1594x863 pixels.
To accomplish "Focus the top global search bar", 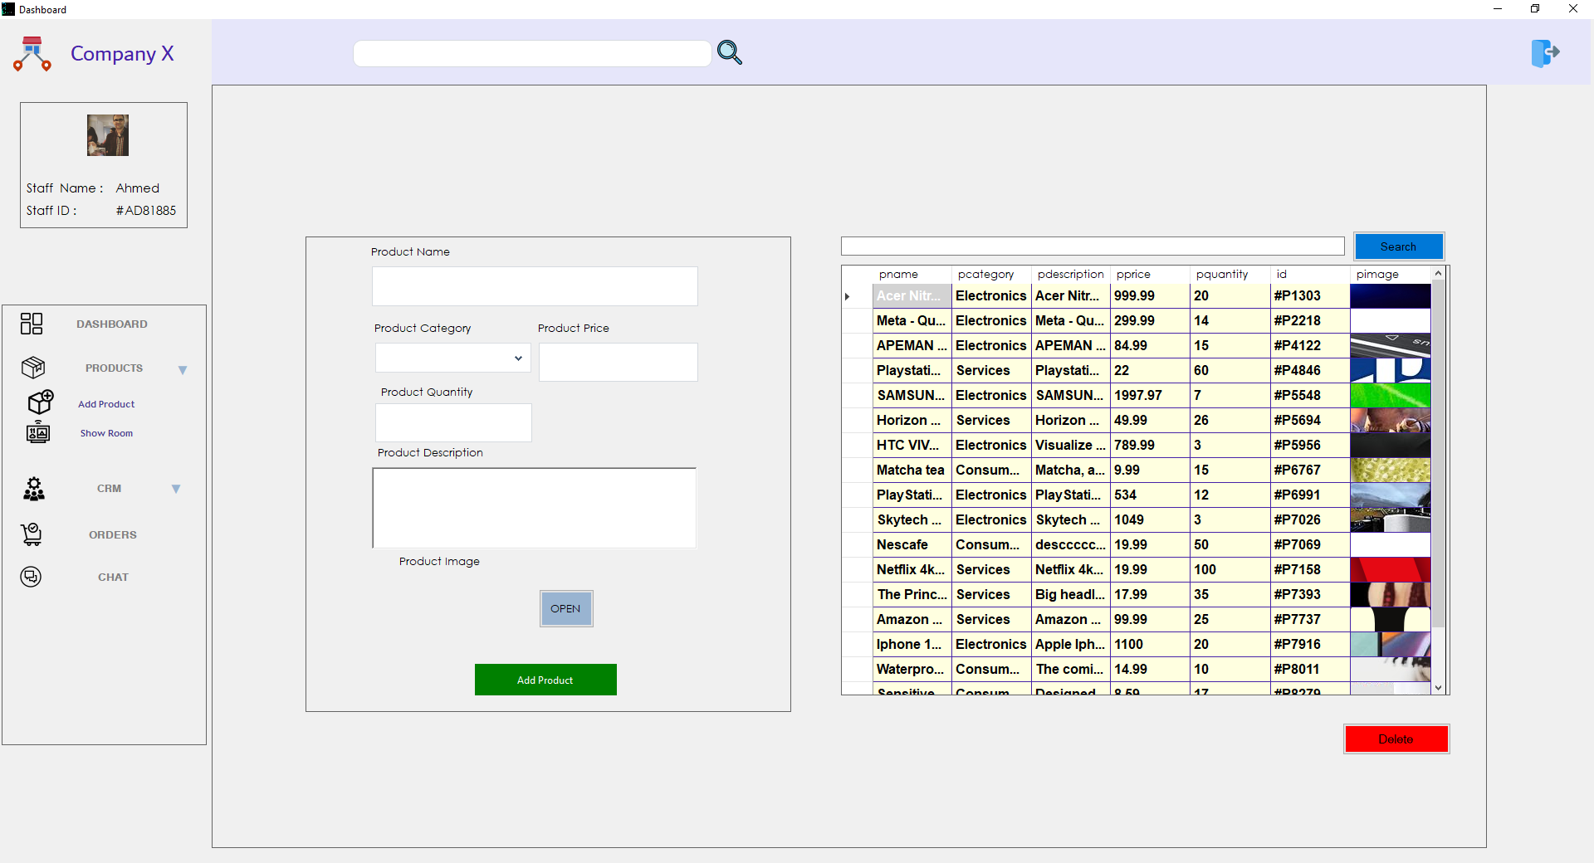I will (532, 54).
